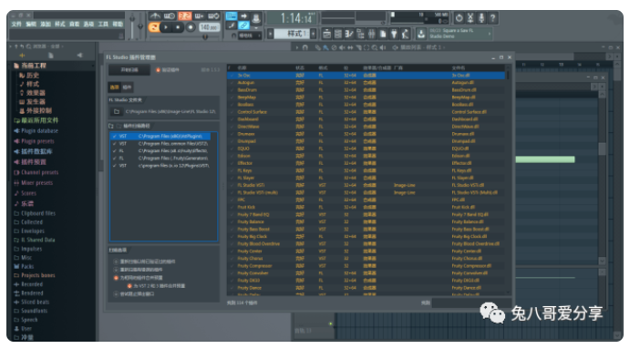The image size is (640, 359).
Task: Click the 140 tempo field
Action: click(210, 27)
